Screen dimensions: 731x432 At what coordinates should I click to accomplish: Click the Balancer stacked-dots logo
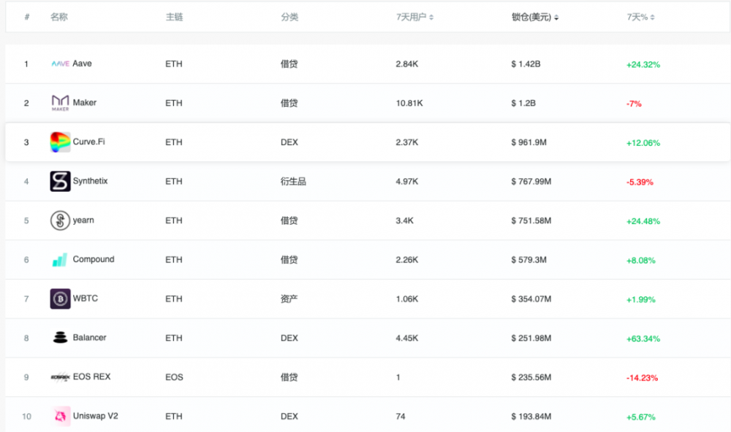click(x=59, y=338)
